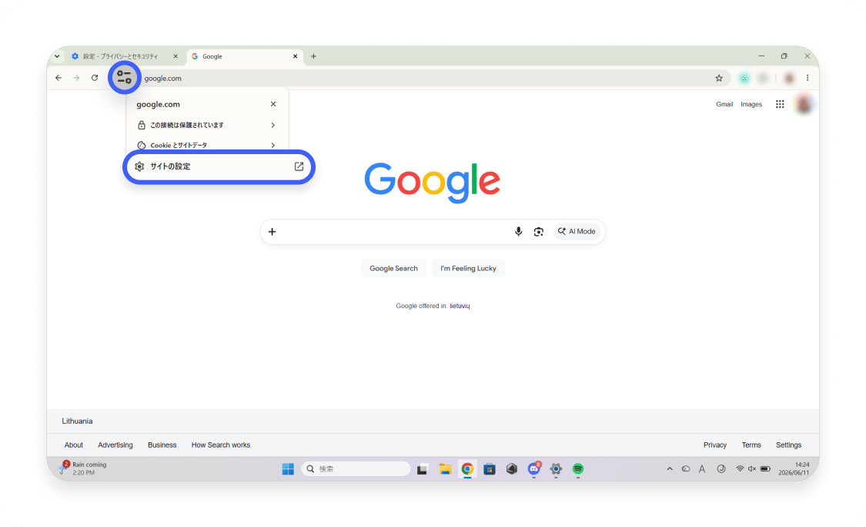Open the Gmail link

724,104
